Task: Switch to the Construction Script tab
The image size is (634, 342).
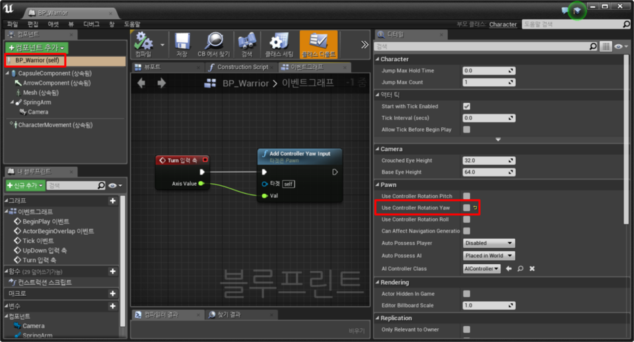Action: 242,67
